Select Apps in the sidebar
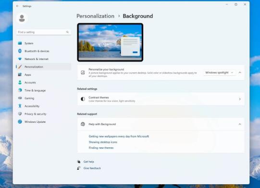The width and height of the screenshot is (260, 188). [x=43, y=75]
